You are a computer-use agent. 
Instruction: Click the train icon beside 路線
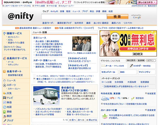(x=4, y=112)
